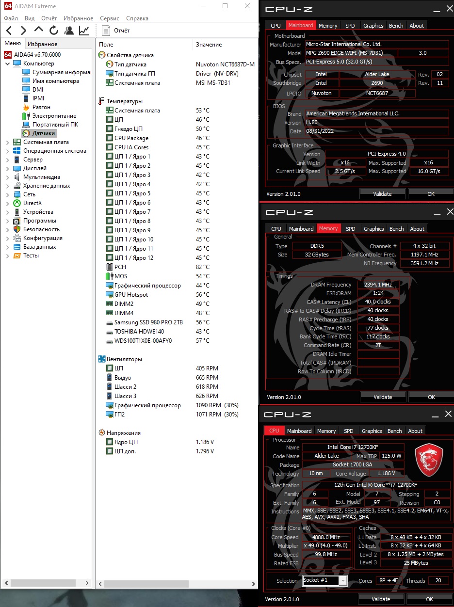
Task: Click Validate in bottom CPU-Z CPU window
Action: 381,599
